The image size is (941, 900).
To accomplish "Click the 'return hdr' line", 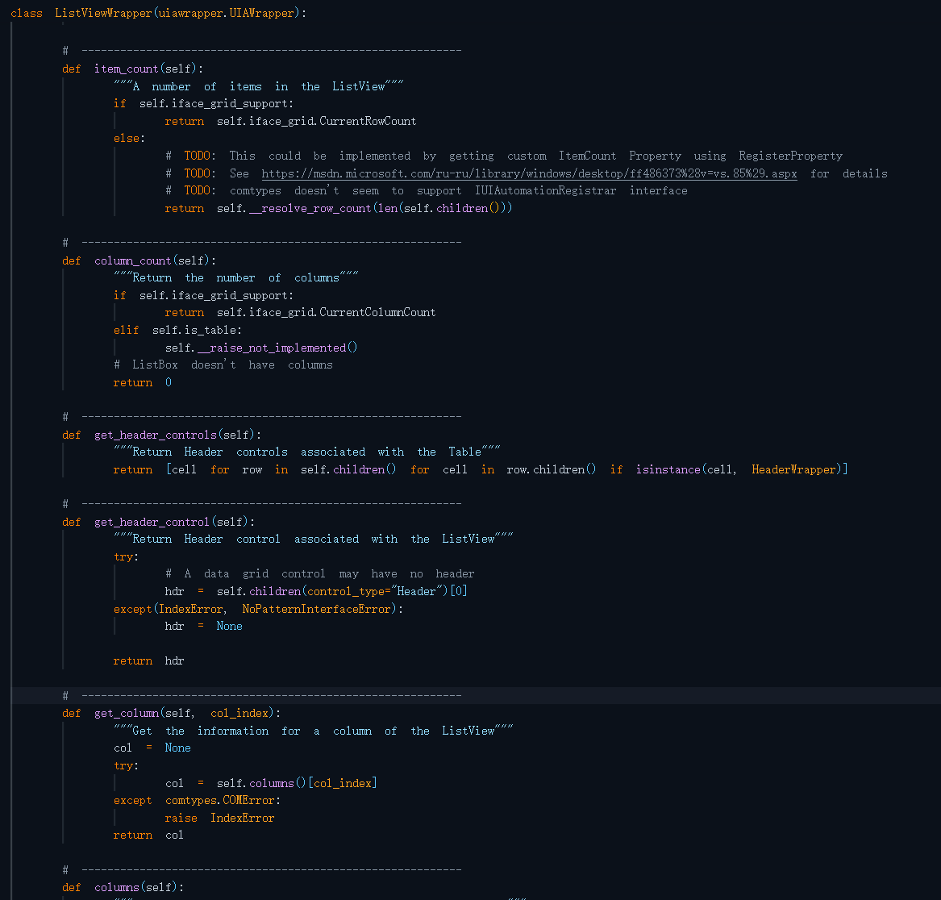I will point(149,661).
